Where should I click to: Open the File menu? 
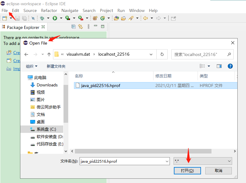pos(5,10)
